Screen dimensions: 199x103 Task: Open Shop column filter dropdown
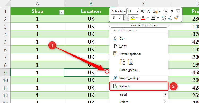pos(62,12)
